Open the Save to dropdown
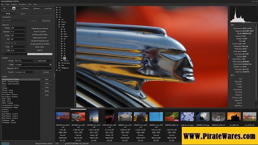 [24, 72]
